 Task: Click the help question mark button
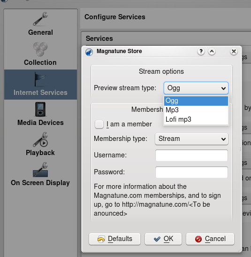(201, 52)
